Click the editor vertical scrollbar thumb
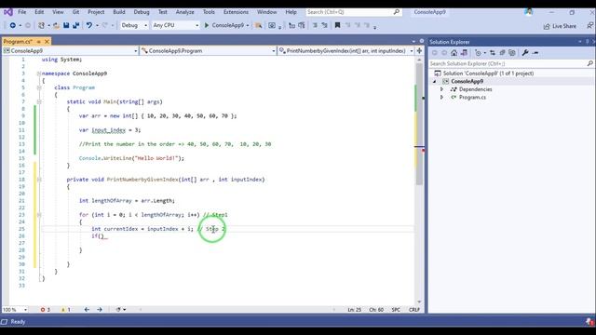The height and width of the screenshot is (335, 596). point(419,124)
